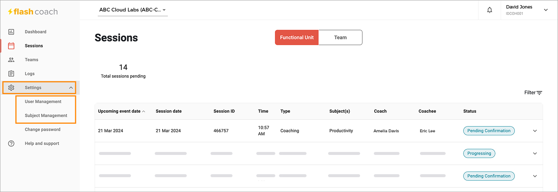This screenshot has height=192, width=558.
Task: Go to the Sessions menu item
Action: 34,46
